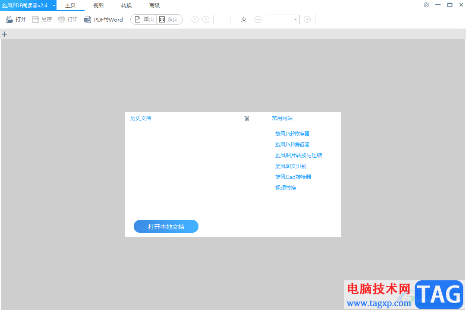Go to next page arrow
The height and width of the screenshot is (311, 466).
click(206, 19)
